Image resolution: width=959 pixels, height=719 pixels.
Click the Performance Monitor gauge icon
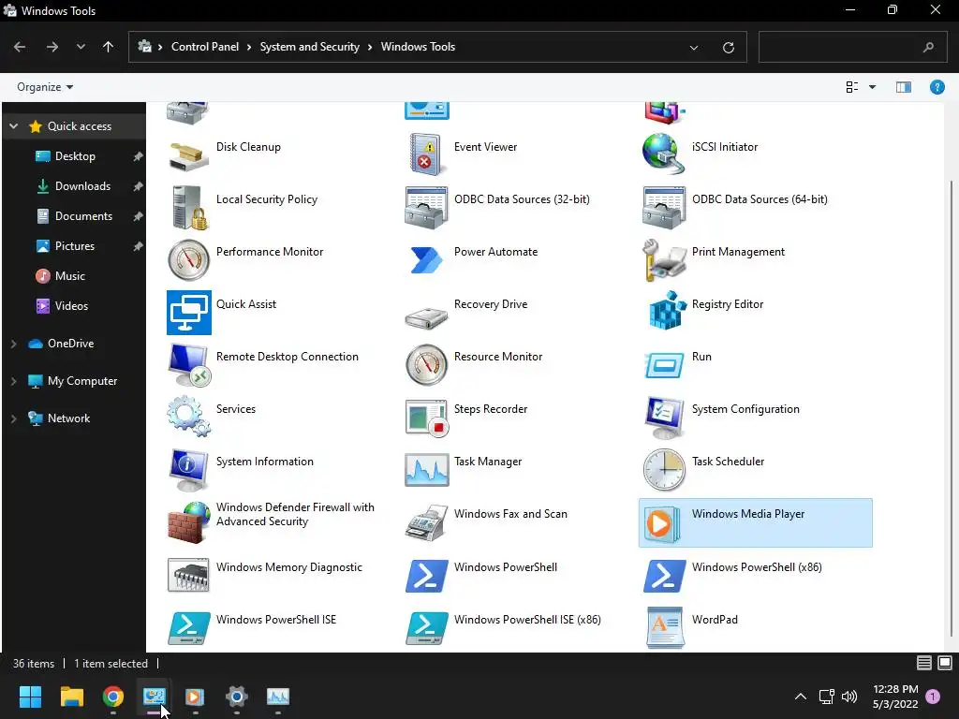tap(189, 260)
